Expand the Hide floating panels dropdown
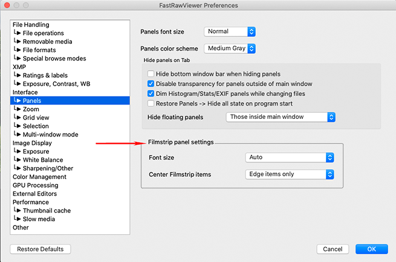The image size is (396, 262). 281,117
